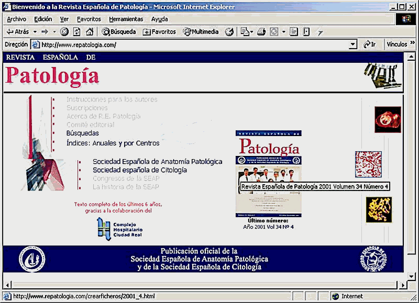The width and height of the screenshot is (419, 303).
Task: Open the Favoritos menu
Action: (x=89, y=19)
